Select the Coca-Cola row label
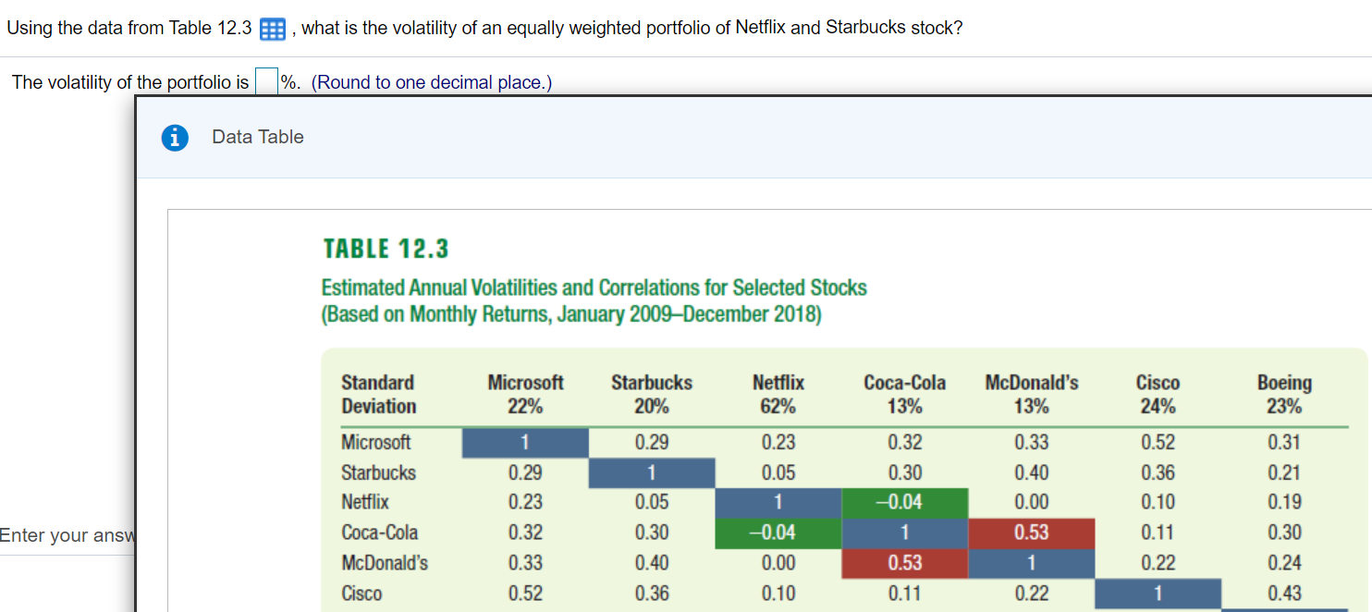The width and height of the screenshot is (1372, 612). click(377, 533)
